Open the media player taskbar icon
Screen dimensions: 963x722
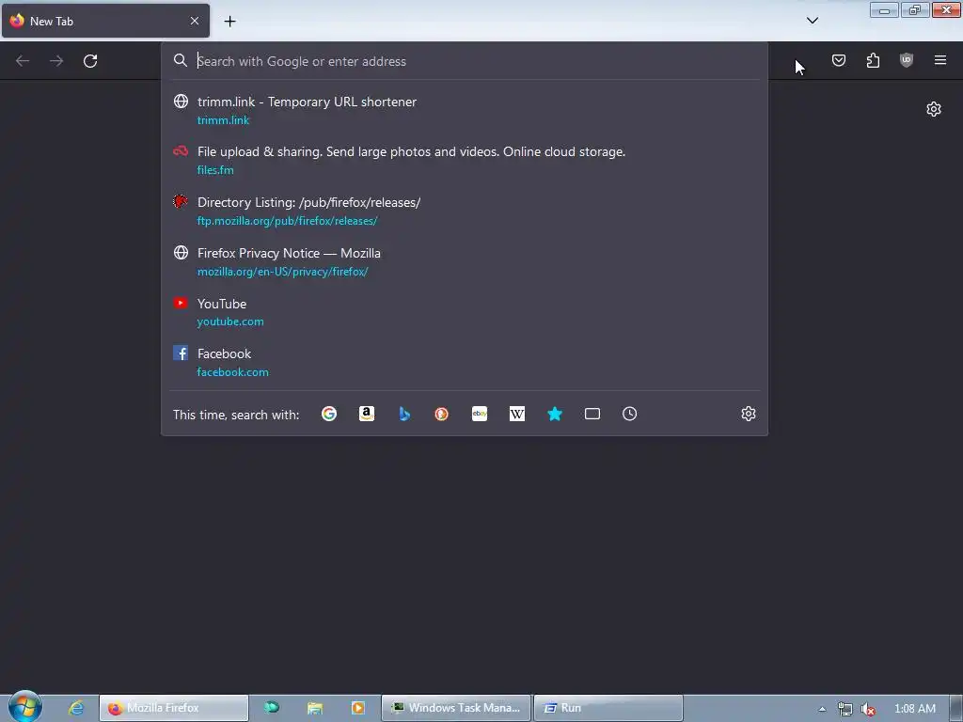click(358, 708)
